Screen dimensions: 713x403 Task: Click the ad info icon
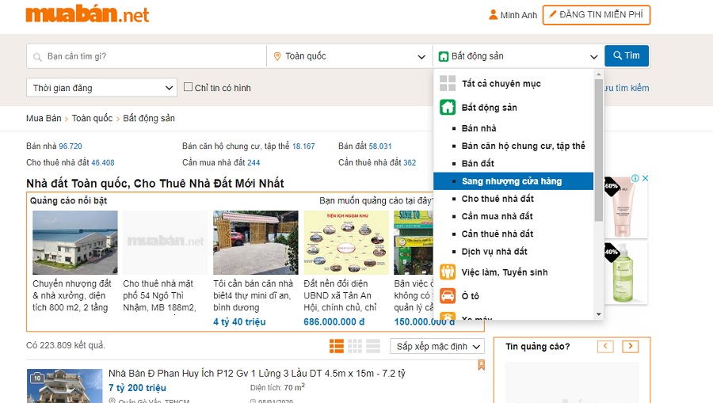tap(635, 178)
